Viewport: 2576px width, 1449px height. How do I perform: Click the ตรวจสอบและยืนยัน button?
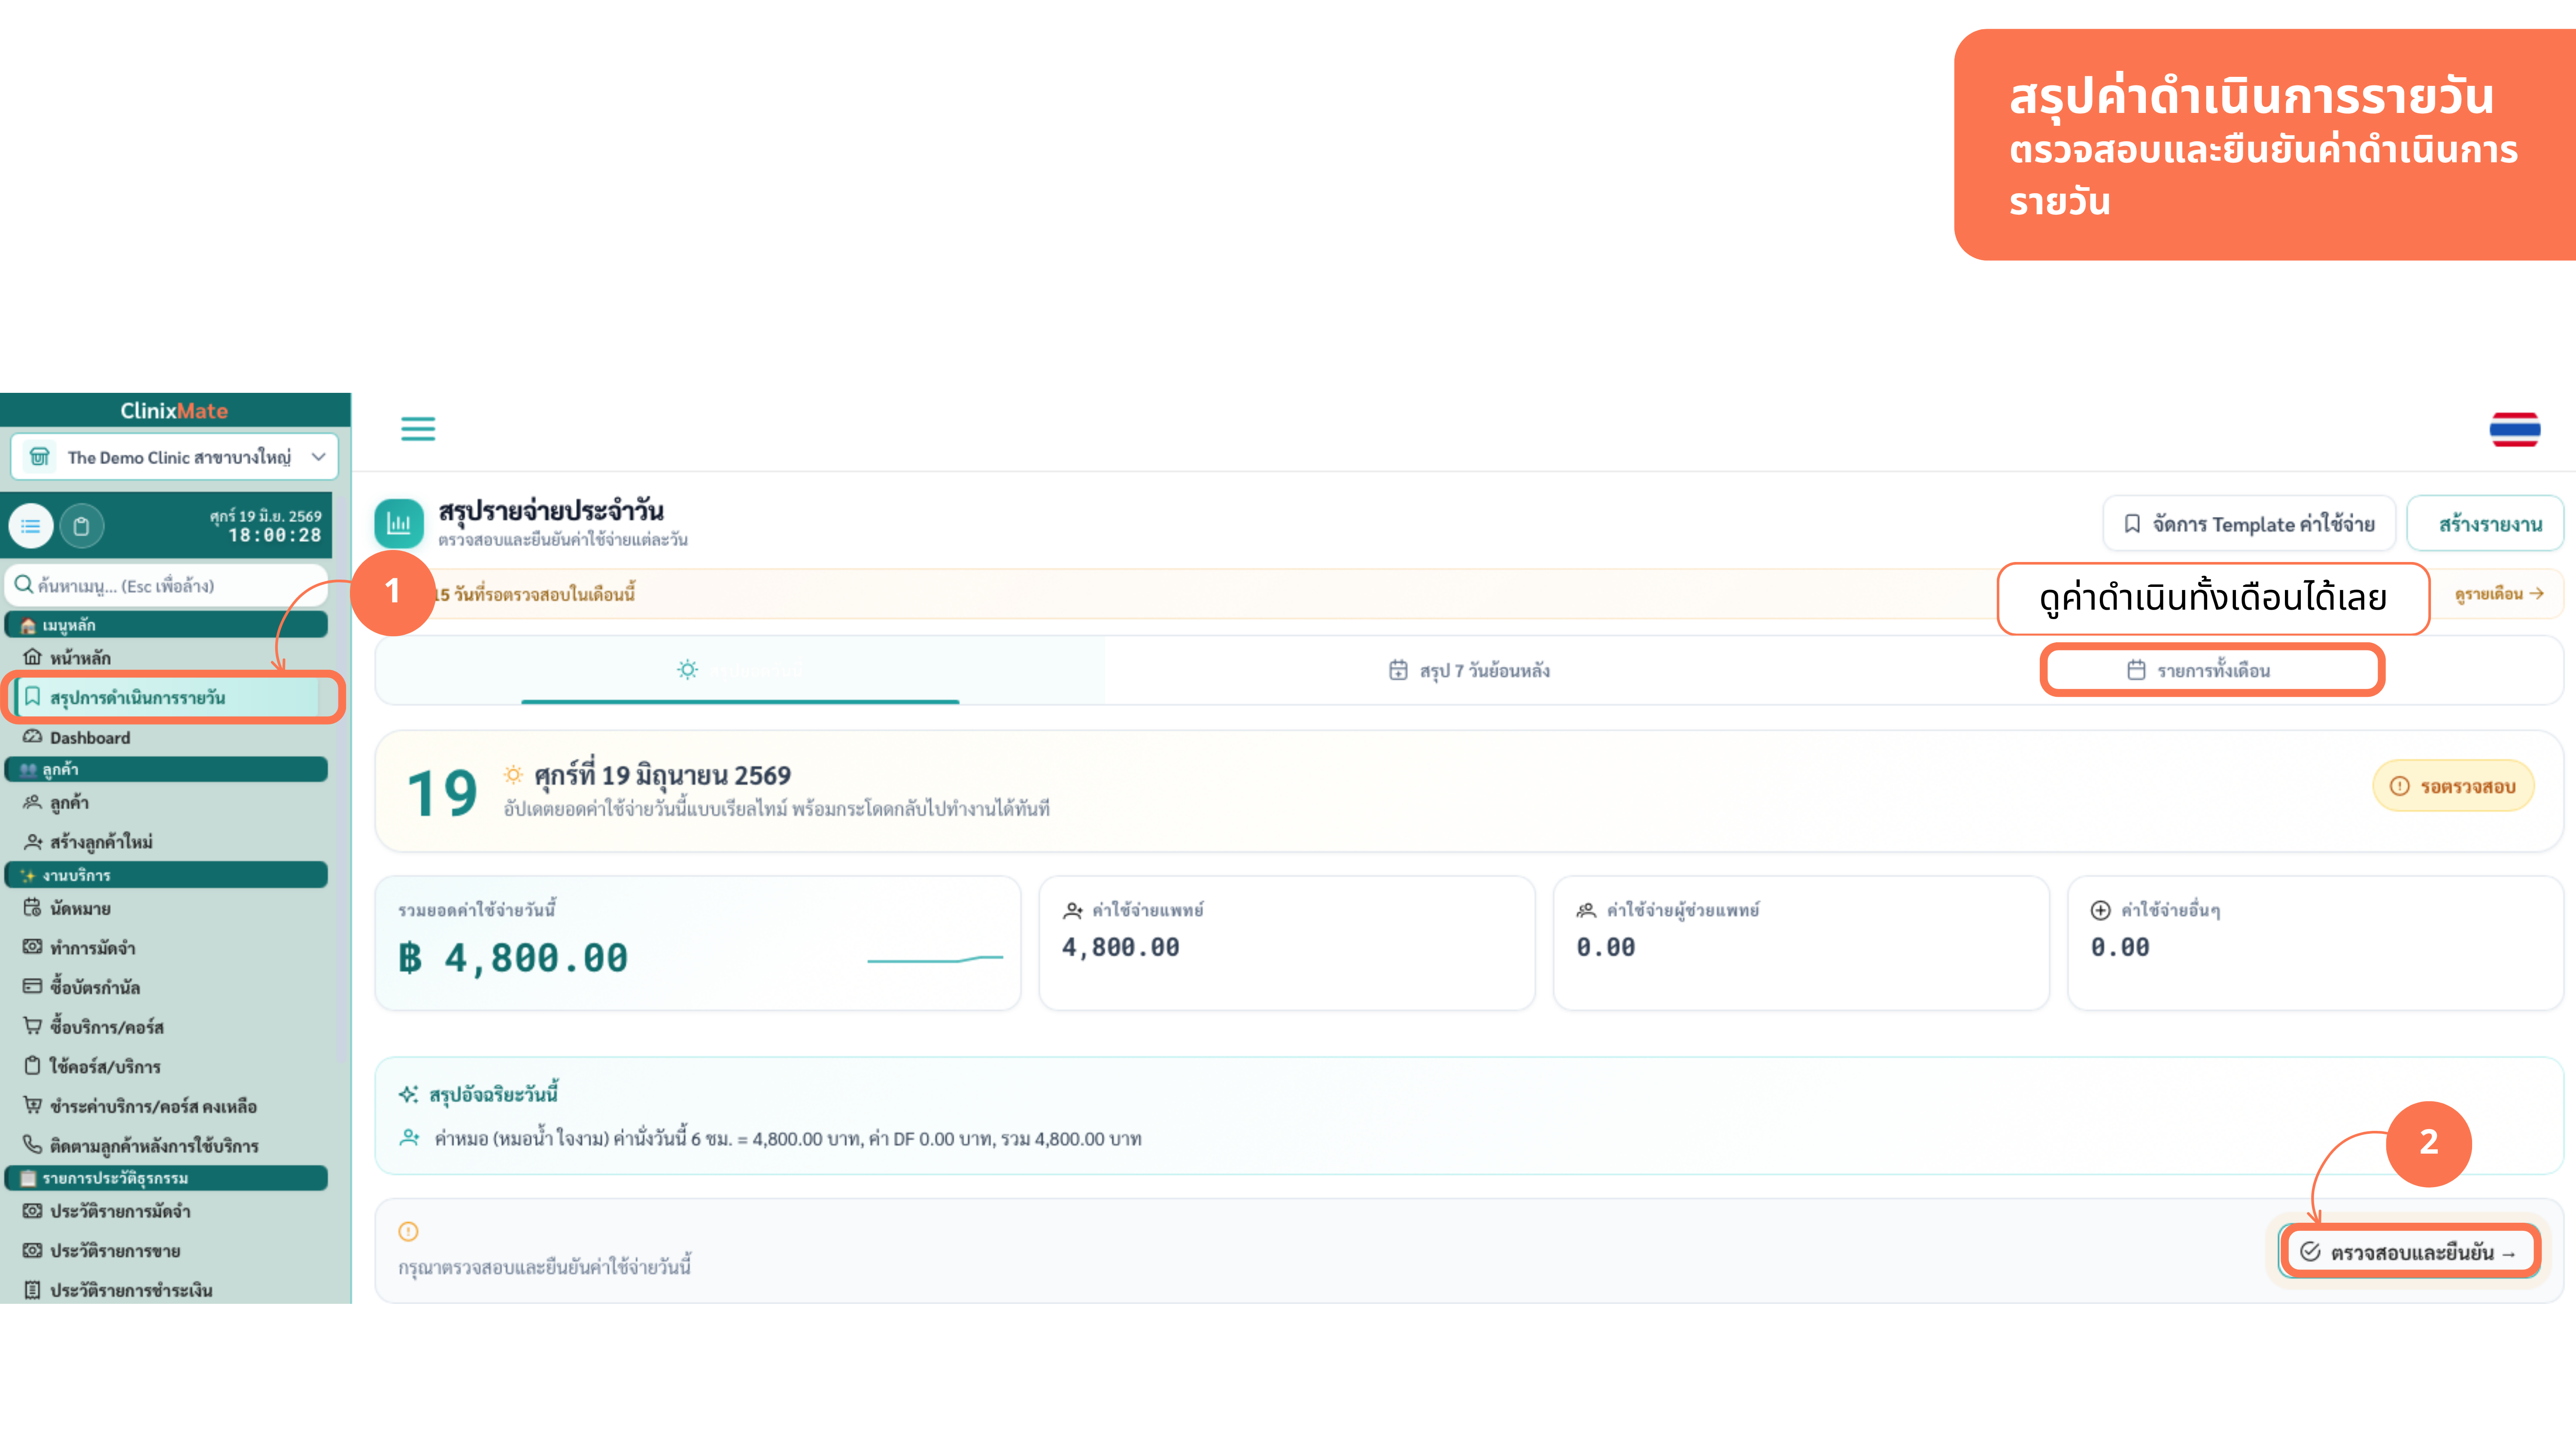click(2409, 1252)
